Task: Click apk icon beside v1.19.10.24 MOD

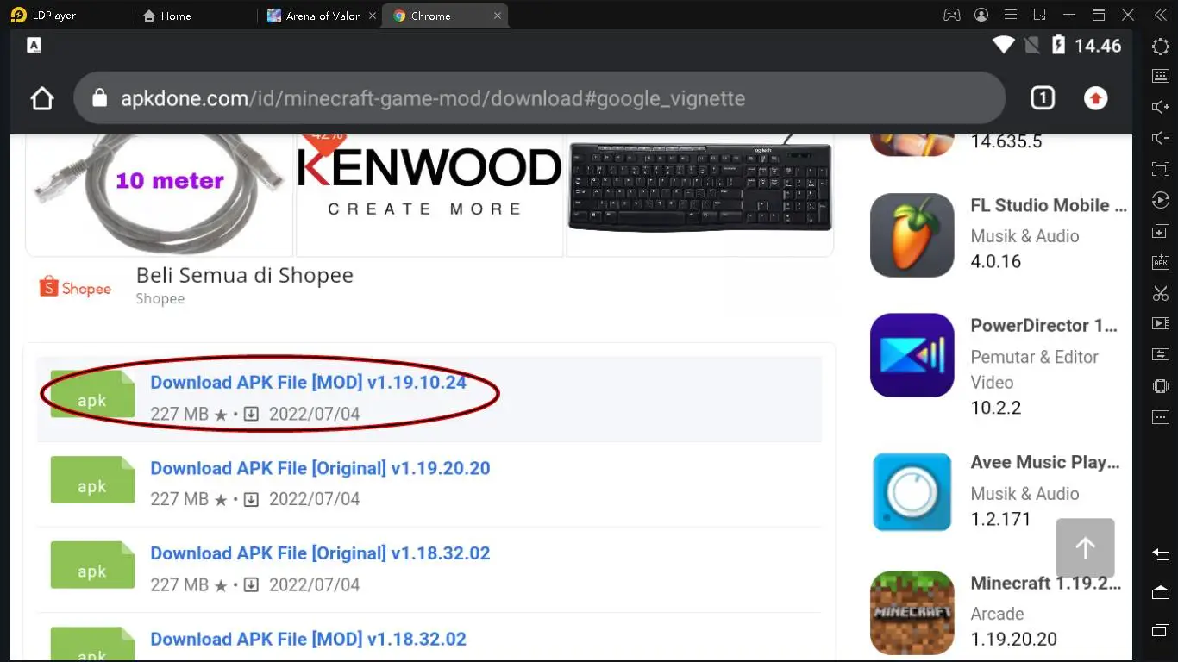Action: [x=92, y=394]
